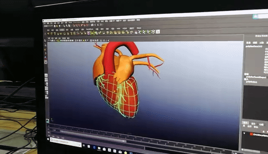Choose the single-pane layout icon
The width and height of the screenshot is (268, 154).
click(46, 75)
